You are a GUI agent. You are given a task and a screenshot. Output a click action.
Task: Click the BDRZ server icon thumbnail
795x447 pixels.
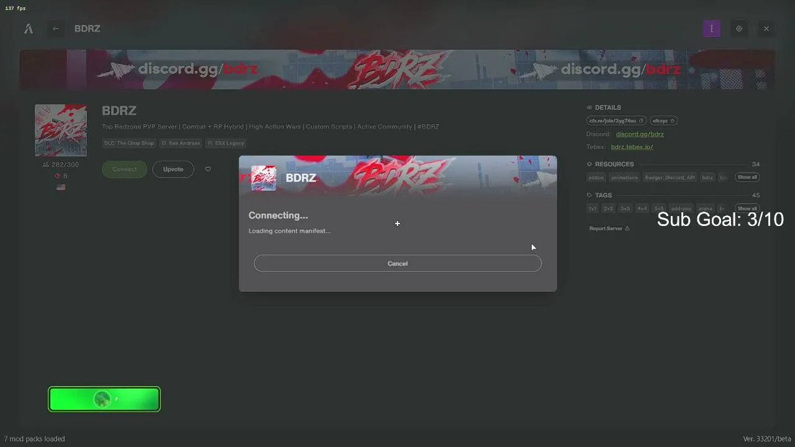(x=60, y=130)
